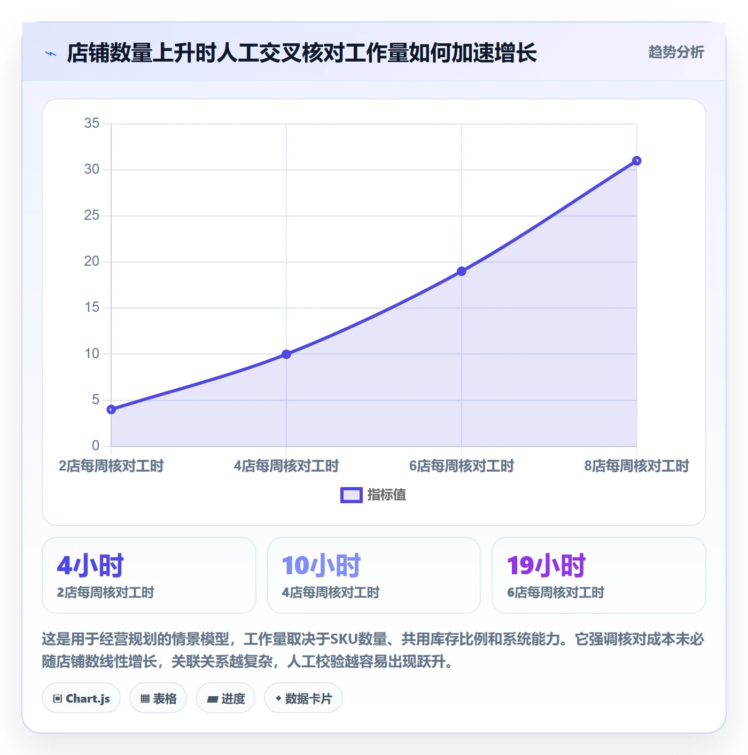This screenshot has width=748, height=755.
Task: Click the icon in the Chart.js tag
Action: pos(58,699)
